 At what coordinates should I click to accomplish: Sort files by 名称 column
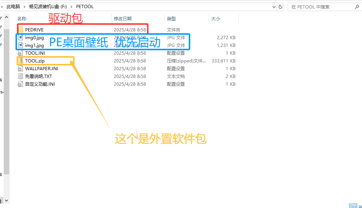[x=22, y=18]
